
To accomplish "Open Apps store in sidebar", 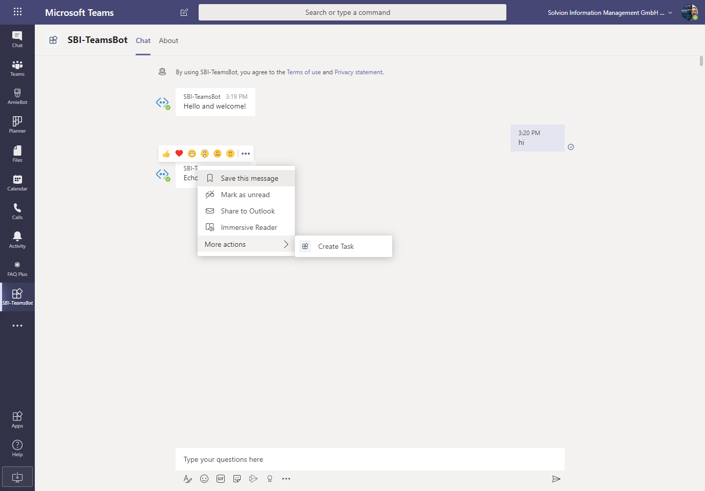I will (x=17, y=419).
